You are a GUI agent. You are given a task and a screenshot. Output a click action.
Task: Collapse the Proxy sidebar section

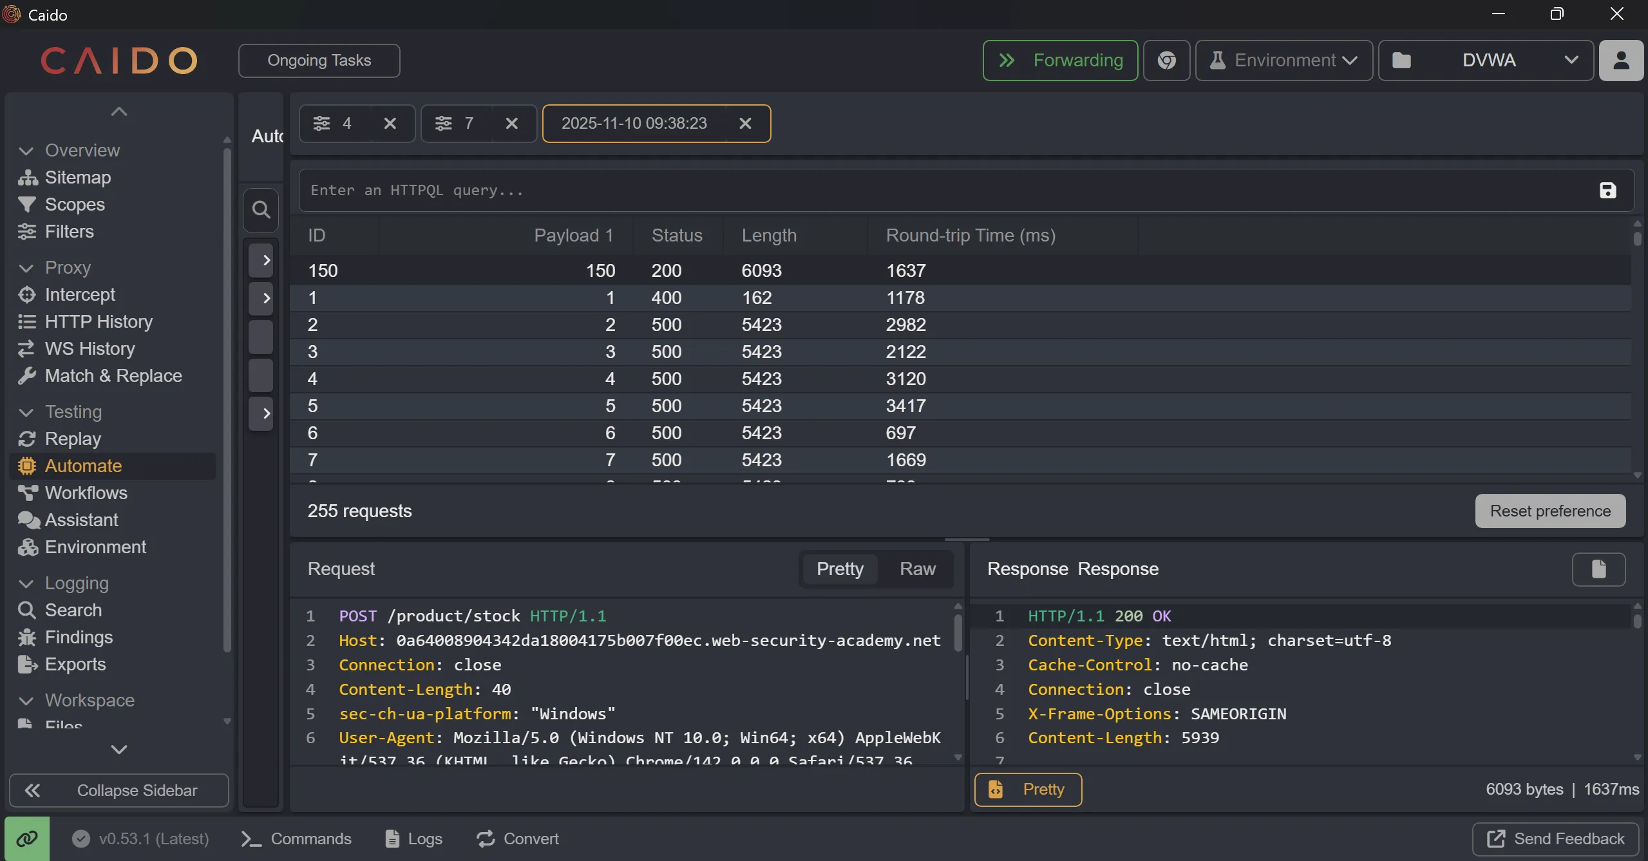26,268
